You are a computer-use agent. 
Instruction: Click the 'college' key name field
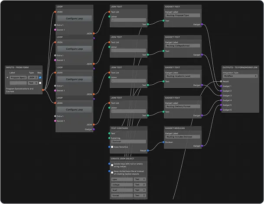122,185
